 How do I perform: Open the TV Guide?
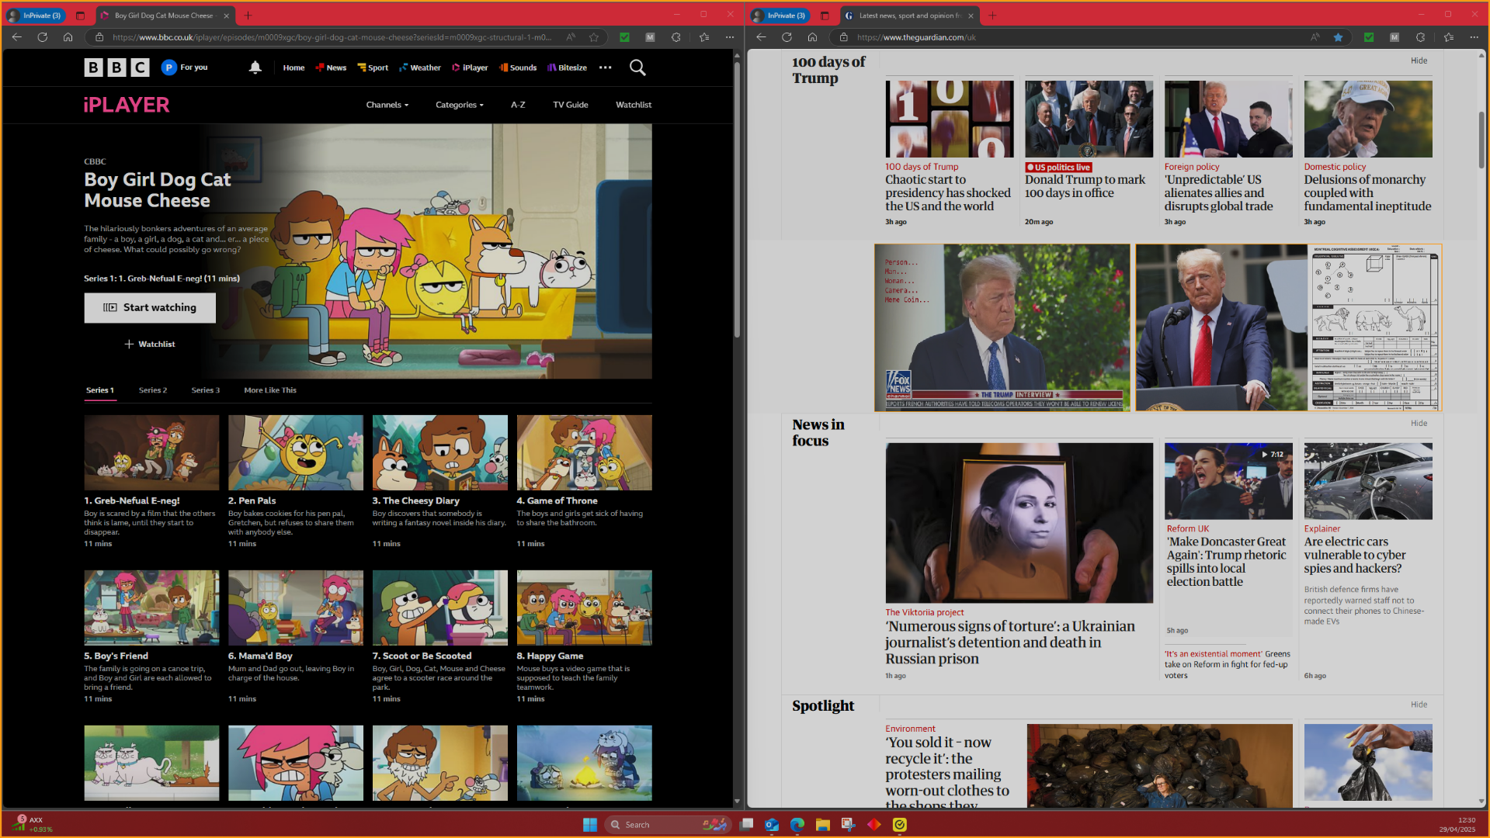571,105
